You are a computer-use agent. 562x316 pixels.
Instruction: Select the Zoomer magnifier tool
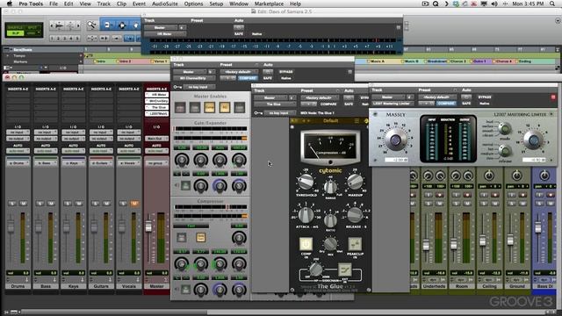91,25
